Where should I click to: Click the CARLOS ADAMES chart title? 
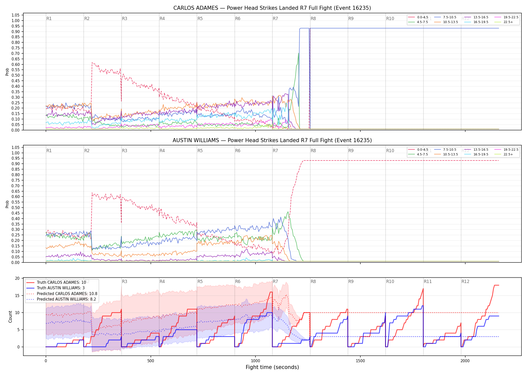[272, 8]
